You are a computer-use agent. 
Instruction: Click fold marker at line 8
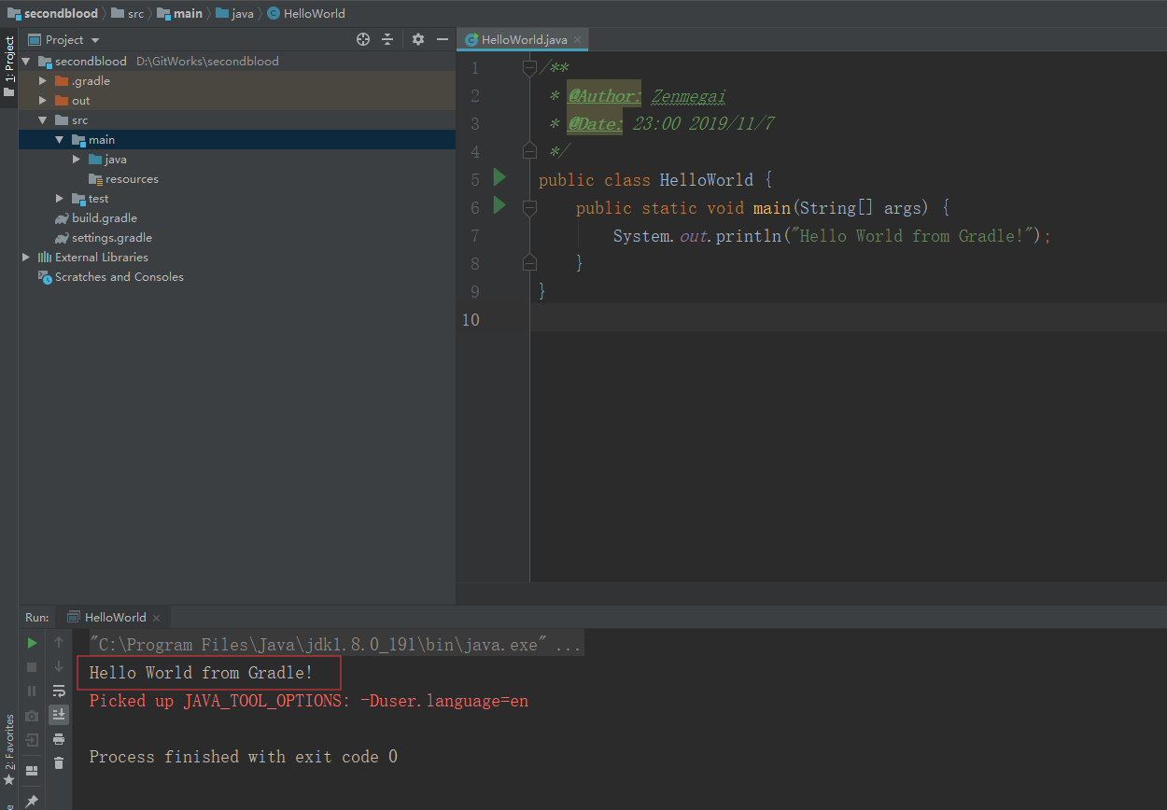click(x=529, y=262)
